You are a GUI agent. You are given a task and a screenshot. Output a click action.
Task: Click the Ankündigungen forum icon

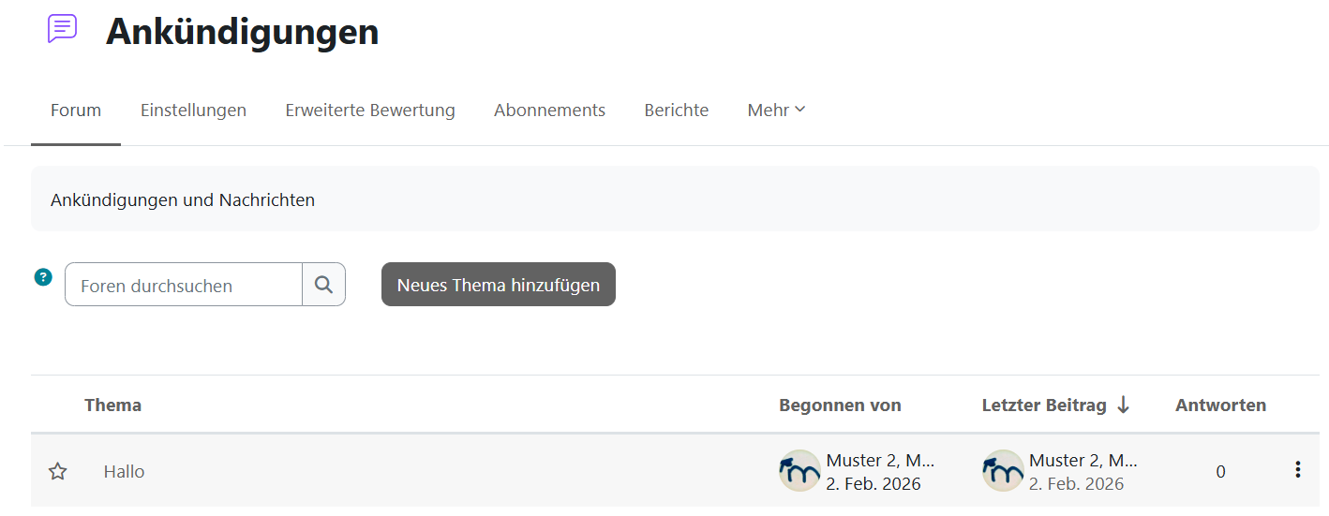[62, 29]
